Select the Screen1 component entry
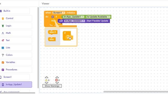This screenshot has height=94, width=168. coord(15,77)
